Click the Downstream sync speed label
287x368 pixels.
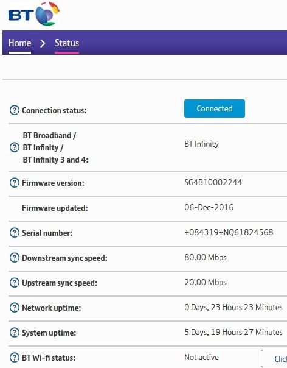64,258
